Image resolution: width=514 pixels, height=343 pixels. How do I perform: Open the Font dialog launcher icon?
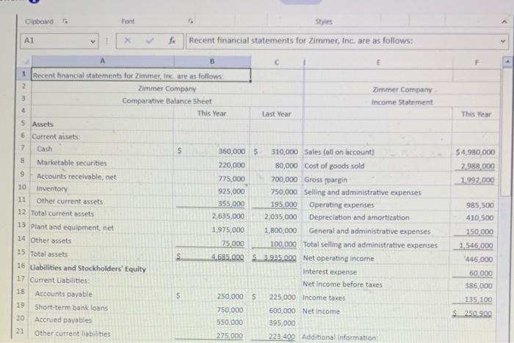pos(190,21)
